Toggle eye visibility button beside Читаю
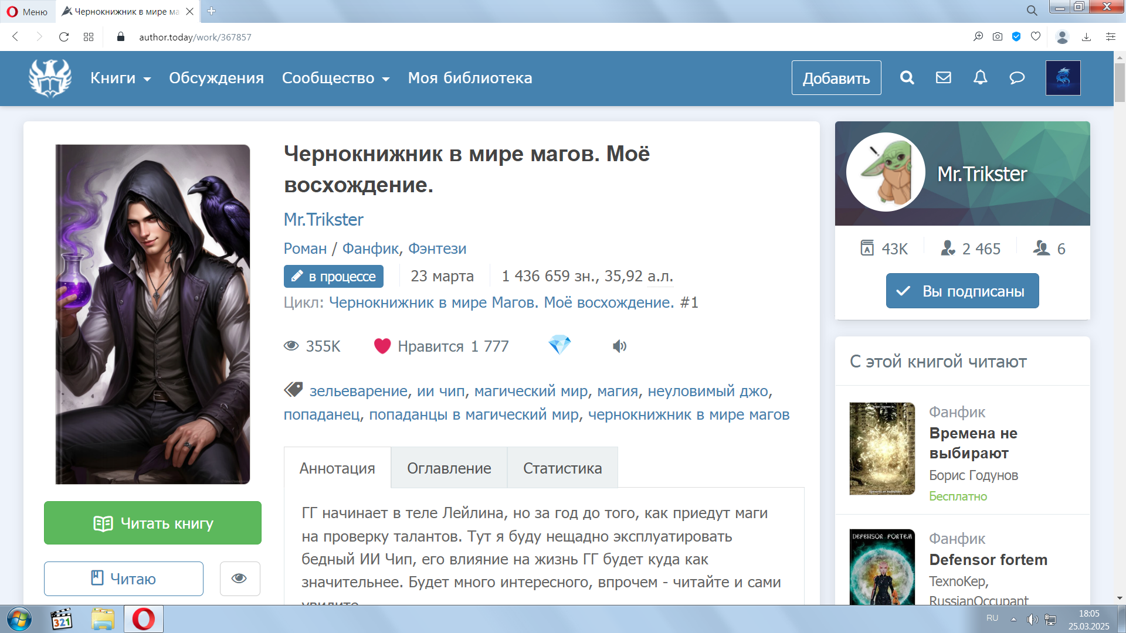 tap(239, 578)
